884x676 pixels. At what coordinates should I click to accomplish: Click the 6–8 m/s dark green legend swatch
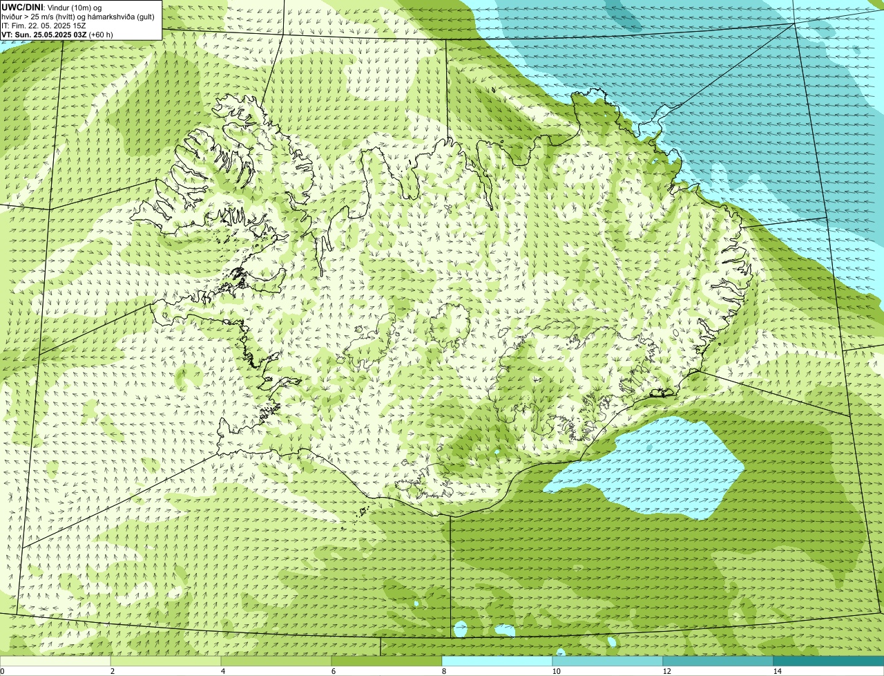(387, 661)
